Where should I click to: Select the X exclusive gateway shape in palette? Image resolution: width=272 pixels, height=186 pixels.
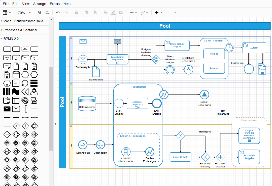[x=16, y=126]
